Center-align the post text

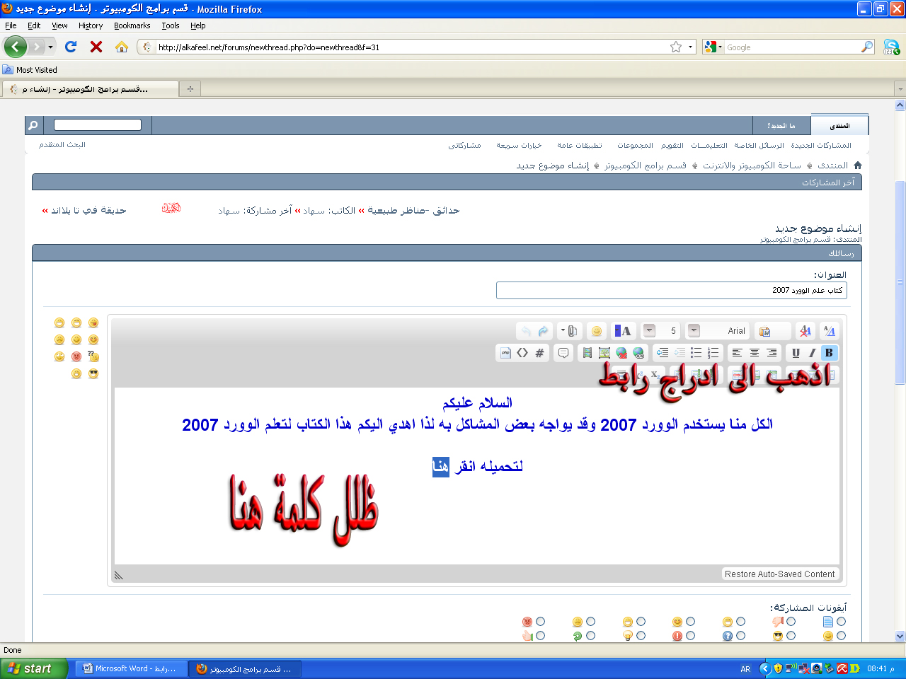pos(755,353)
